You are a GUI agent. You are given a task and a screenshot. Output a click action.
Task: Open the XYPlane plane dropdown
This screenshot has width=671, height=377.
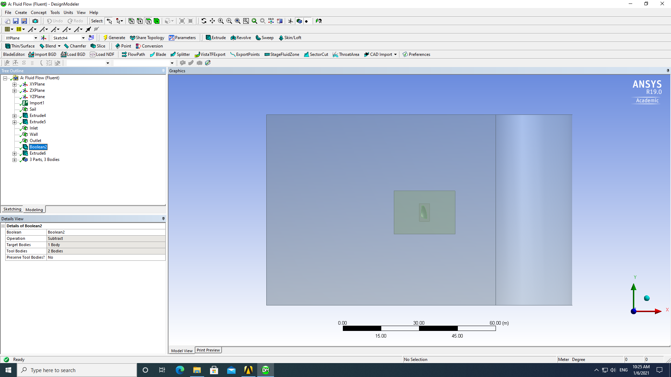[x=35, y=38]
